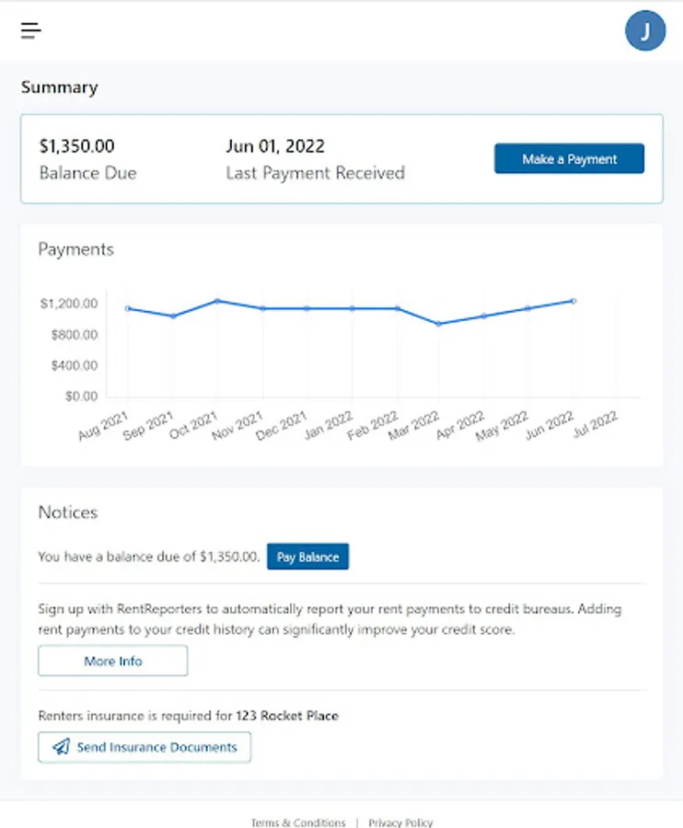Open the hamburger navigation menu

click(31, 30)
